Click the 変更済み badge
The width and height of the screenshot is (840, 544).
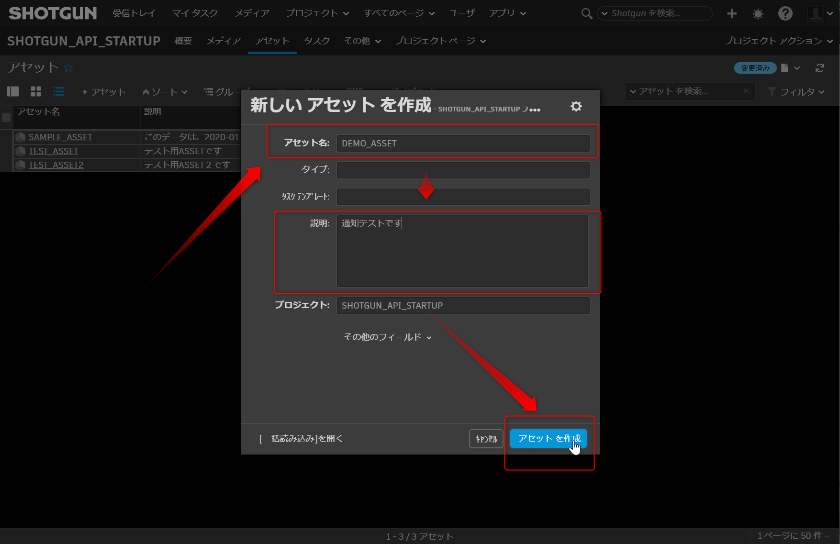click(x=755, y=68)
